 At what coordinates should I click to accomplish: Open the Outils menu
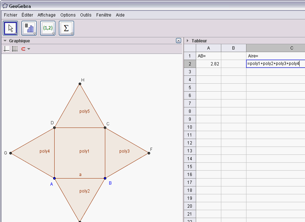[x=86, y=15]
